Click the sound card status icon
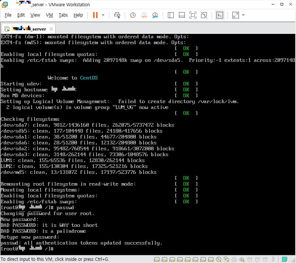296x263 pixels. tap(242, 259)
